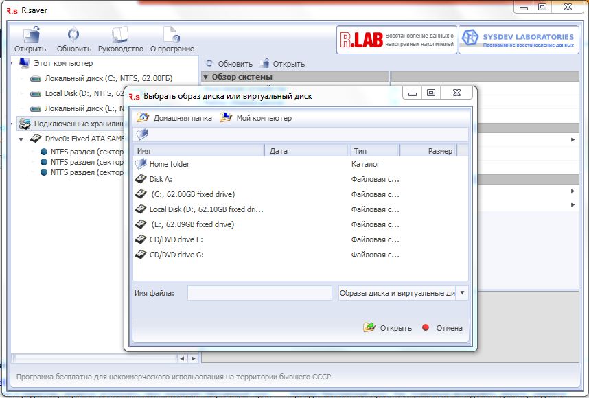Select CD/DVD drive F: entry
This screenshot has height=398, width=589.
301,239
